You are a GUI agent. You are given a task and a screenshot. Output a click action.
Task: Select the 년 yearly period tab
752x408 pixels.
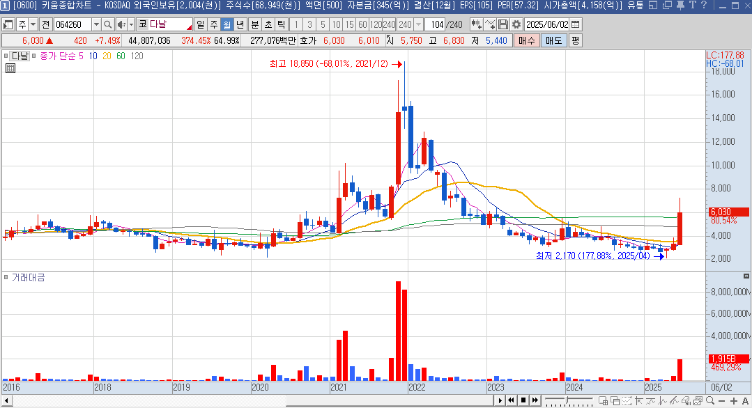(240, 24)
